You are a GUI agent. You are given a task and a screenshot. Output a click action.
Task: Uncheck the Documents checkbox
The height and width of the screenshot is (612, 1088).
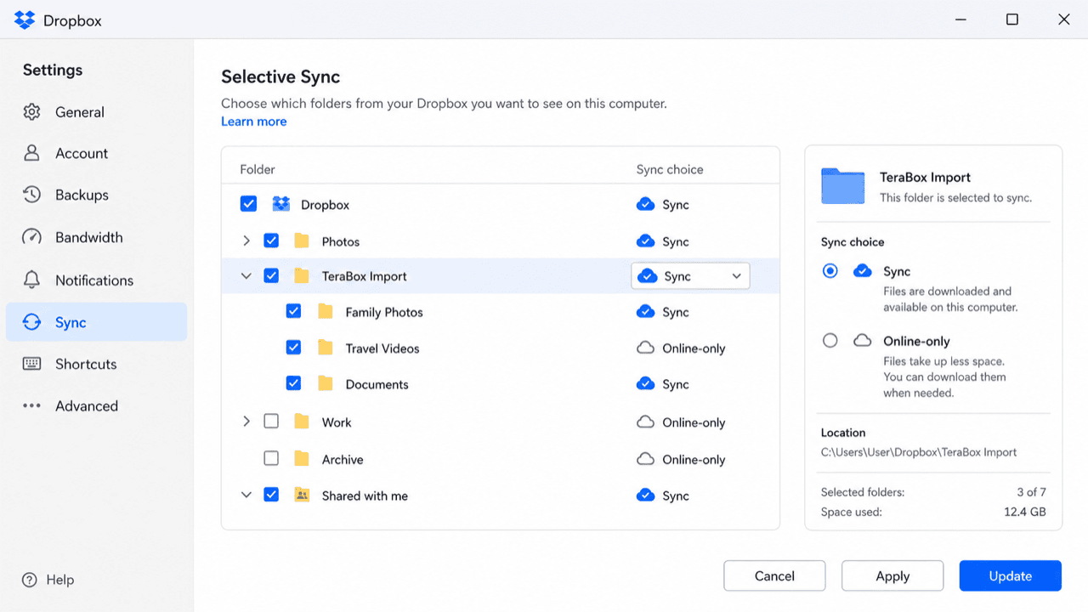tap(293, 384)
